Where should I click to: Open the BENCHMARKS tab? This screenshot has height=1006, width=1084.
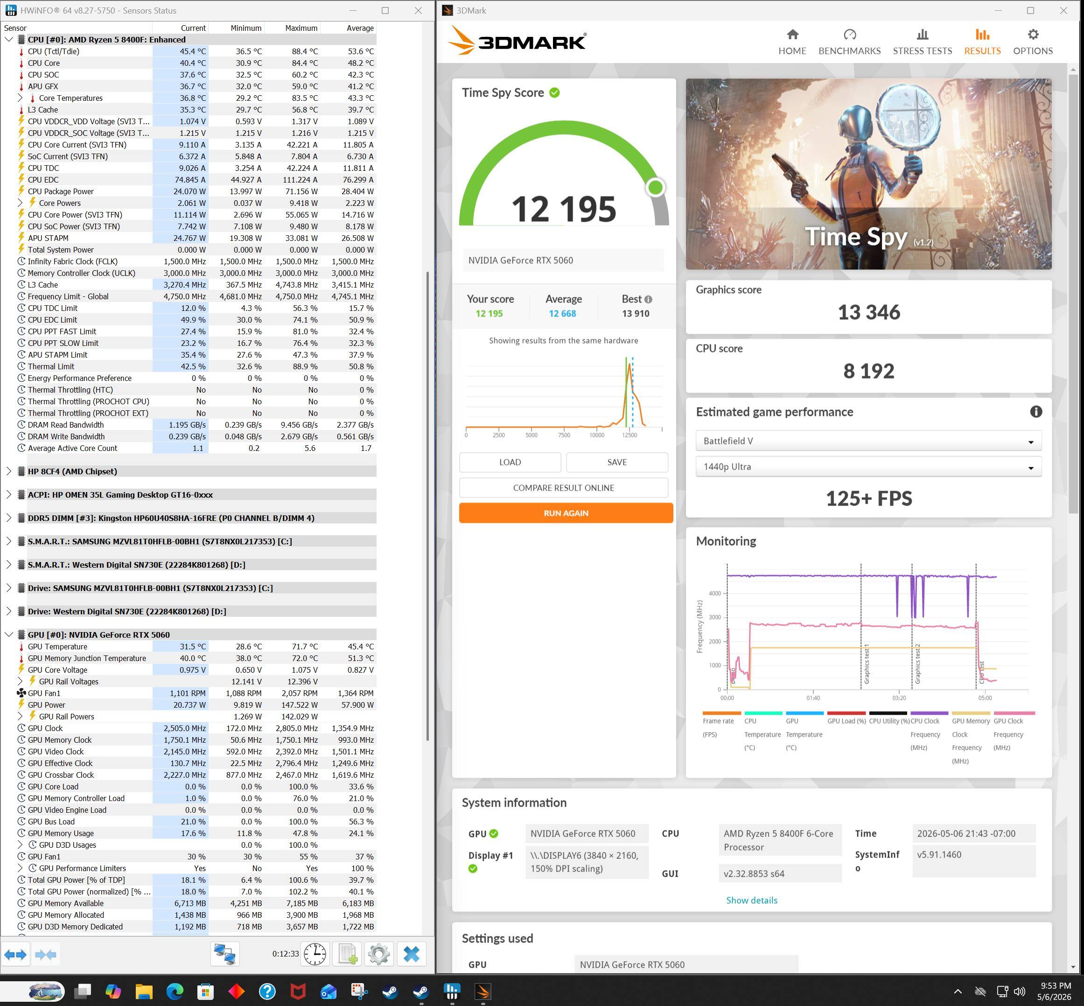(849, 42)
